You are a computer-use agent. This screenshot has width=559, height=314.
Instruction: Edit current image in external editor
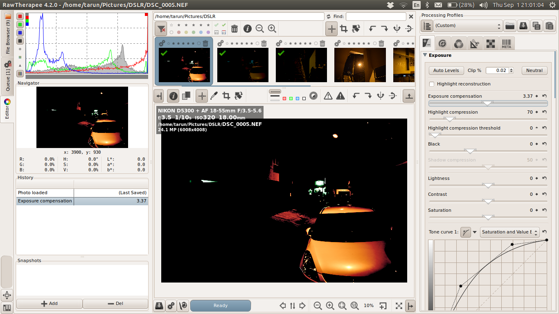pos(183,305)
